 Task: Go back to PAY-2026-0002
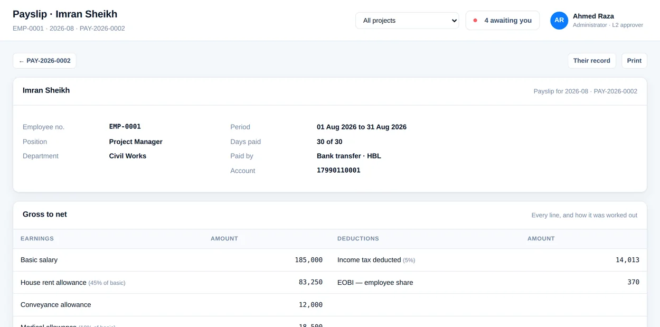coord(44,61)
